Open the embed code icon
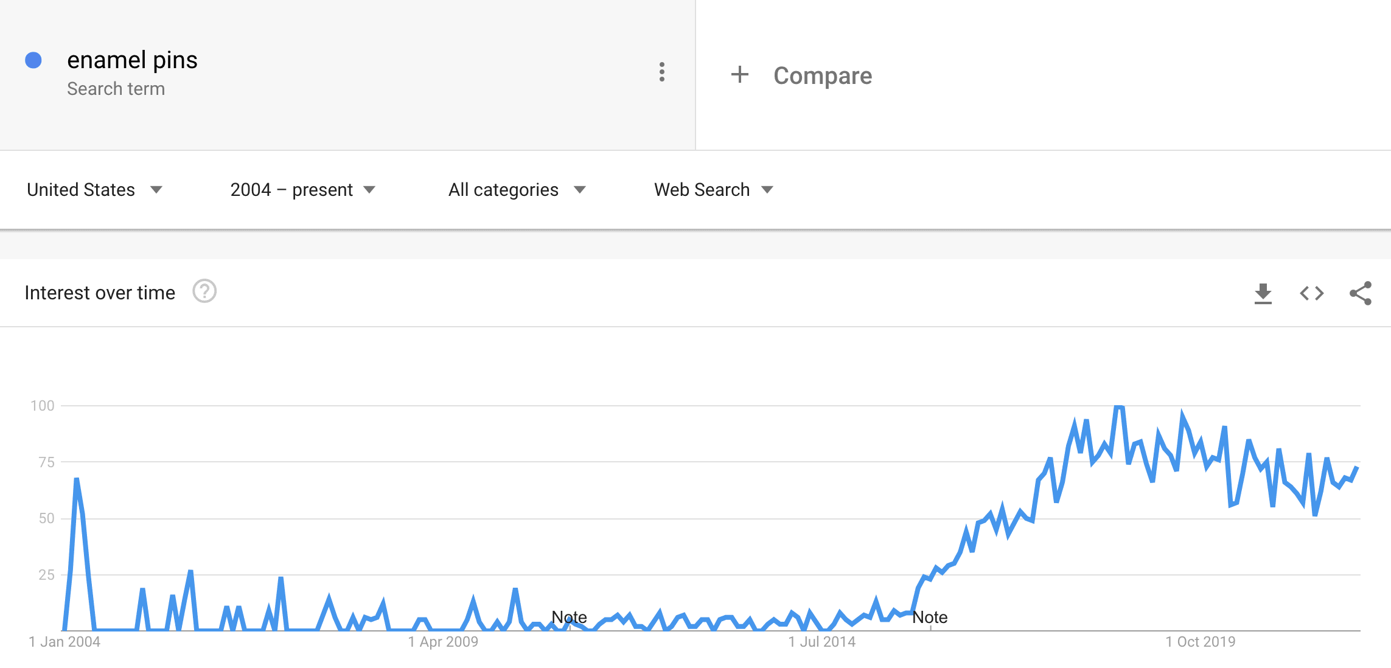 [x=1312, y=293]
